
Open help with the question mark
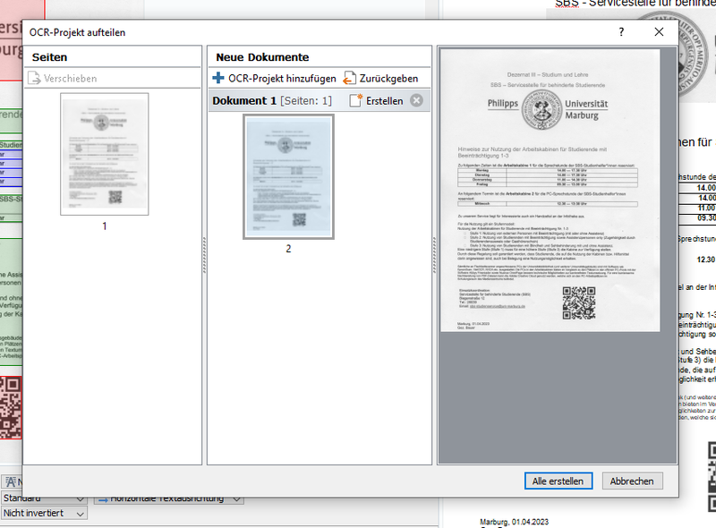tap(621, 32)
